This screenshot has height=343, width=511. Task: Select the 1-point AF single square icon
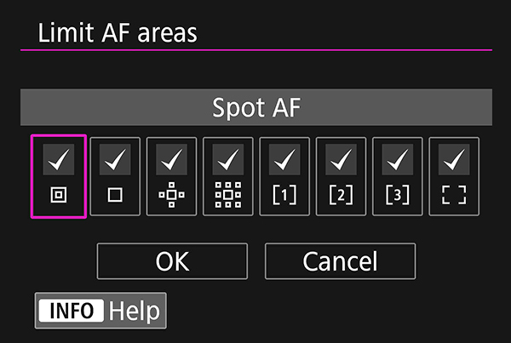115,195
